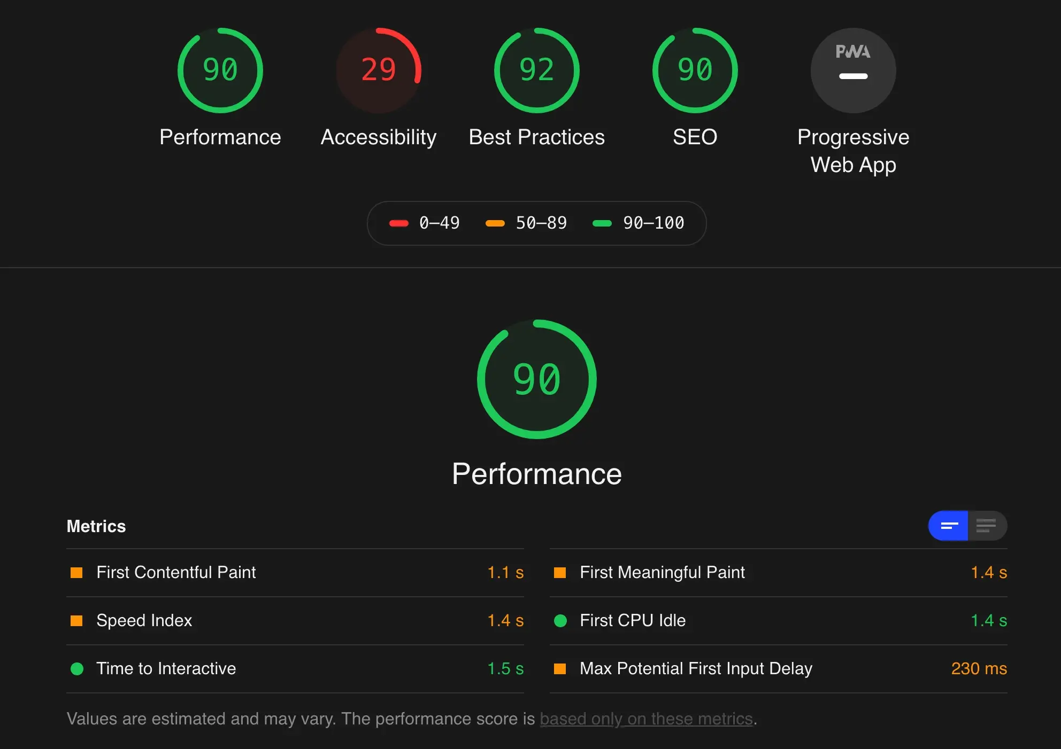The image size is (1061, 749).
Task: Click the SEO score gauge
Action: coord(695,70)
